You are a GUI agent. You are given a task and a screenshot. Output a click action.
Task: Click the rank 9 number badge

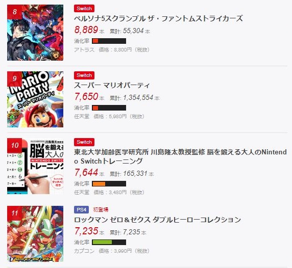click(x=14, y=78)
